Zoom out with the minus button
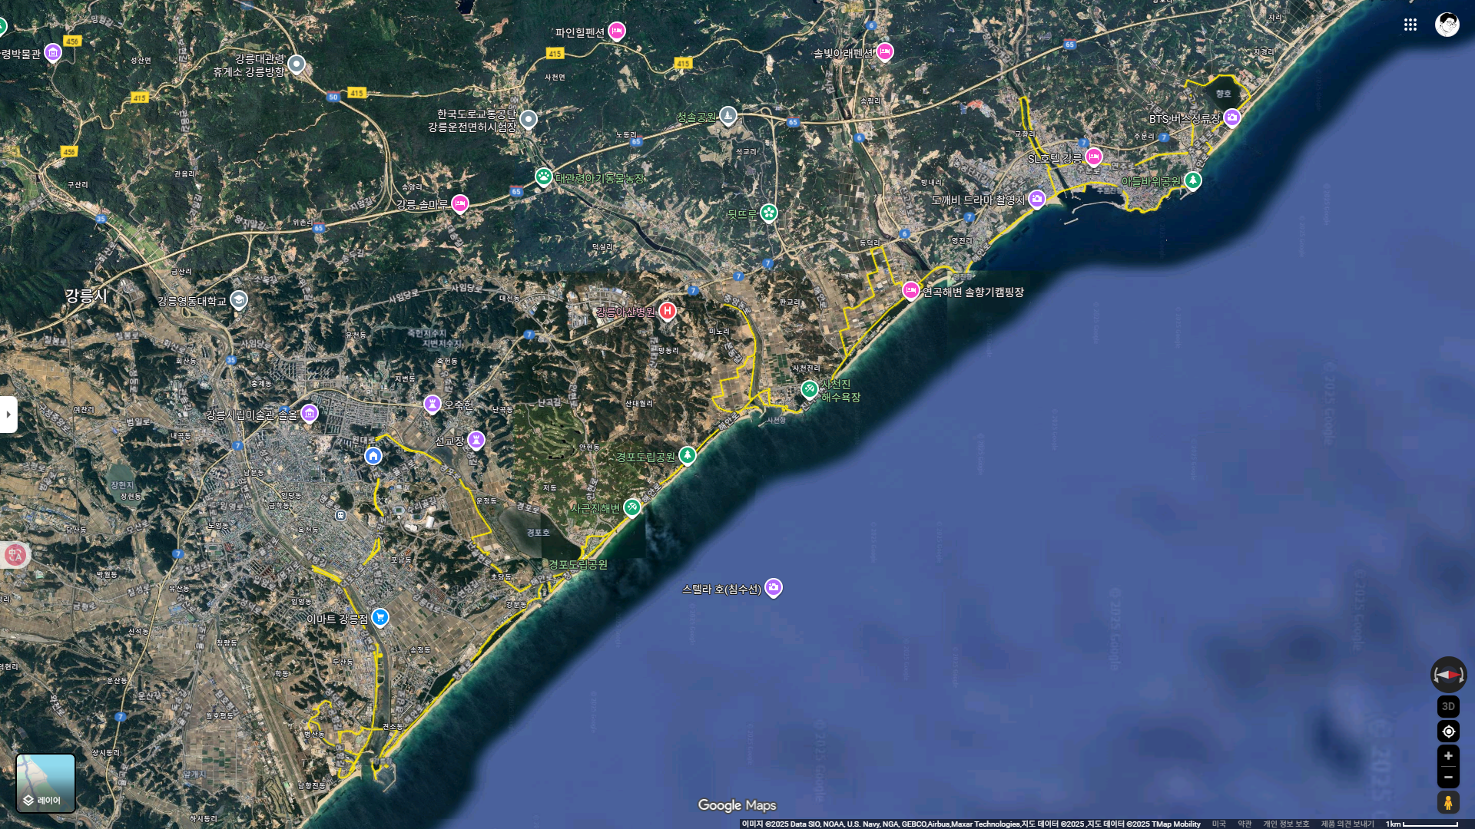This screenshot has width=1475, height=829. 1448,777
